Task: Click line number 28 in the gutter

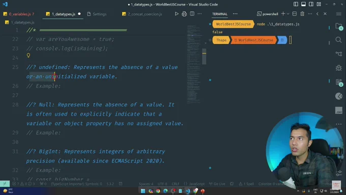Action: (x=15, y=104)
